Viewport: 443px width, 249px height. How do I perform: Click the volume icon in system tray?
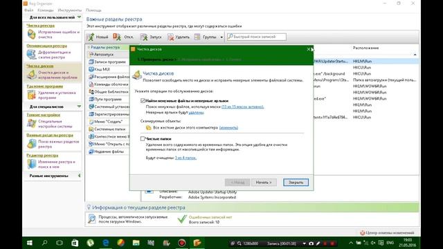(x=373, y=243)
